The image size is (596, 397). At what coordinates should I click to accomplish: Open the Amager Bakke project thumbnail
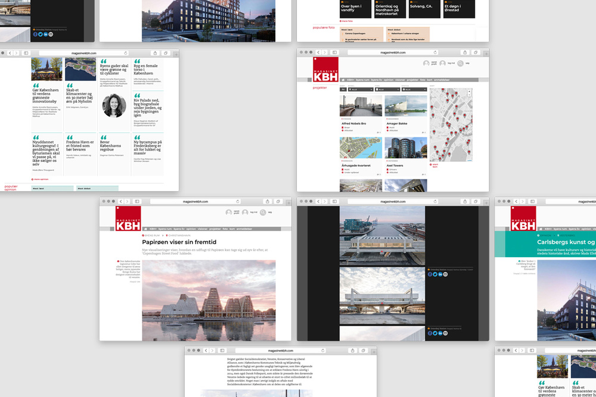(x=405, y=105)
